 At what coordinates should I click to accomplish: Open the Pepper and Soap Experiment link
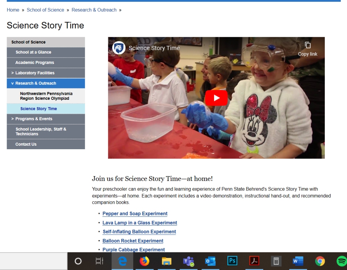click(x=135, y=214)
